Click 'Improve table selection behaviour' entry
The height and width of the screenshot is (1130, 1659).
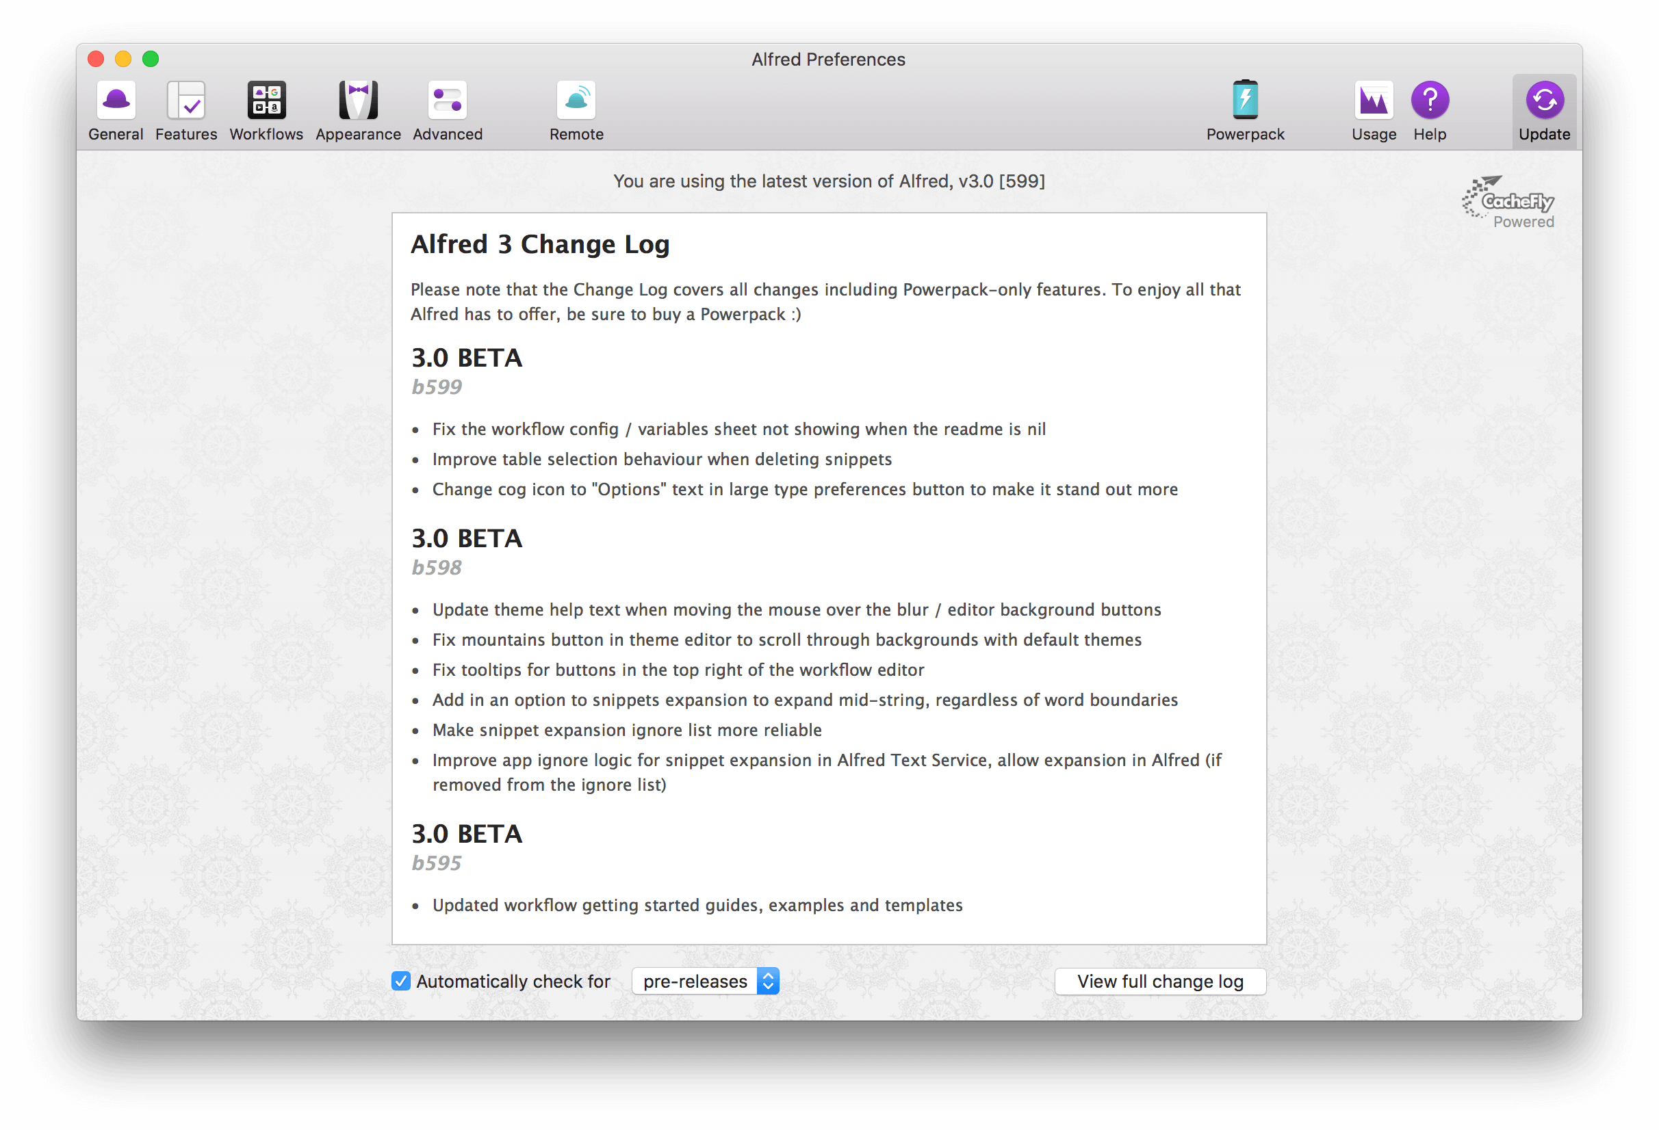(662, 459)
